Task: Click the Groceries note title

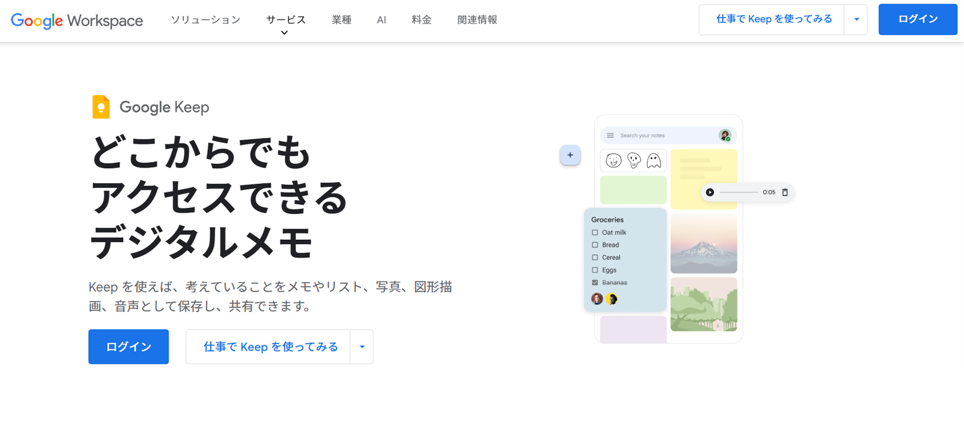Action: (x=607, y=220)
